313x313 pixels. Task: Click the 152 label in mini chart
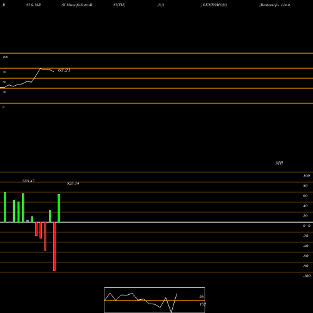(203, 304)
